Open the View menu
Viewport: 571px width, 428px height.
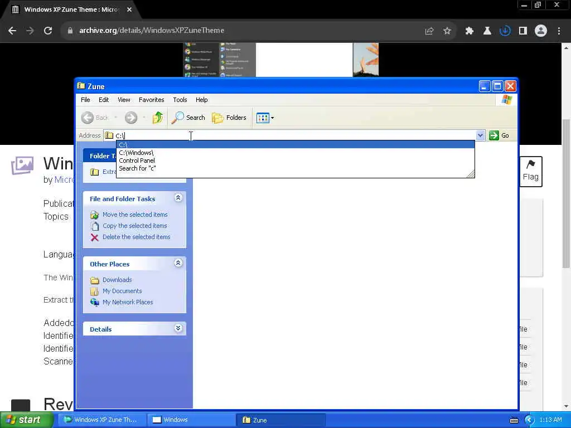124,100
